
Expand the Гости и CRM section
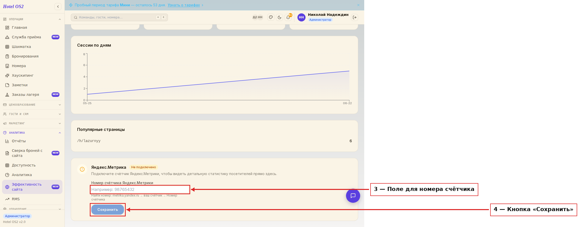(32, 114)
